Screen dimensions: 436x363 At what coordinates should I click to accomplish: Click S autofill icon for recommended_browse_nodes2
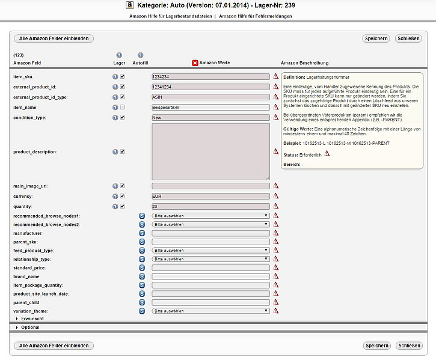coord(142,225)
